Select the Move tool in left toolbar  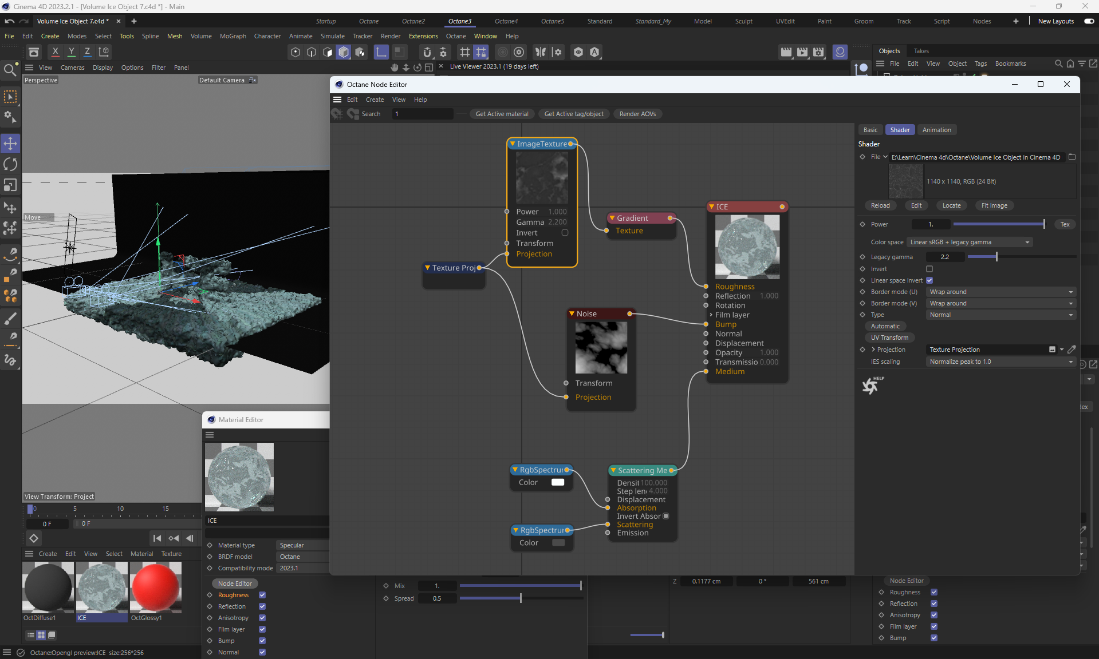(10, 143)
